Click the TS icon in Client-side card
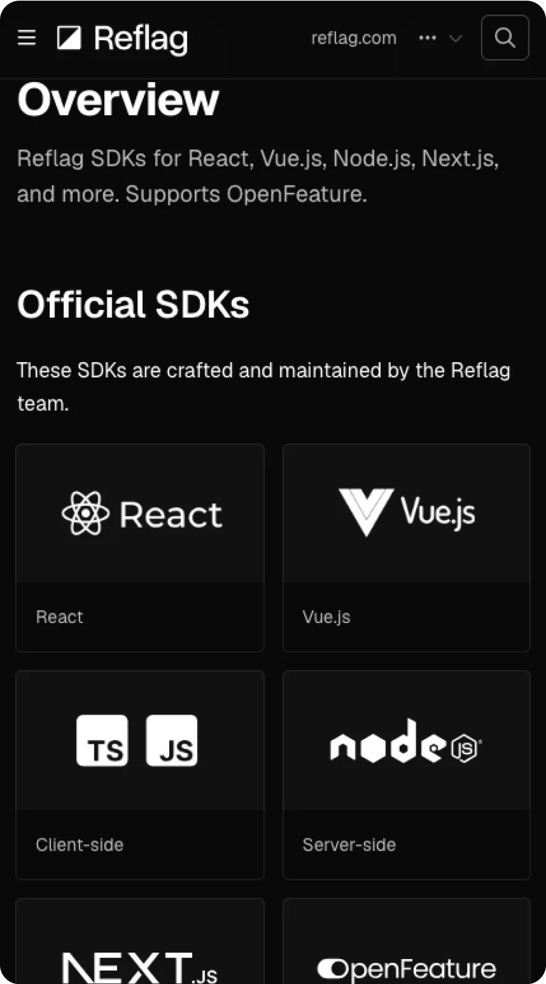This screenshot has height=984, width=546. 102,740
